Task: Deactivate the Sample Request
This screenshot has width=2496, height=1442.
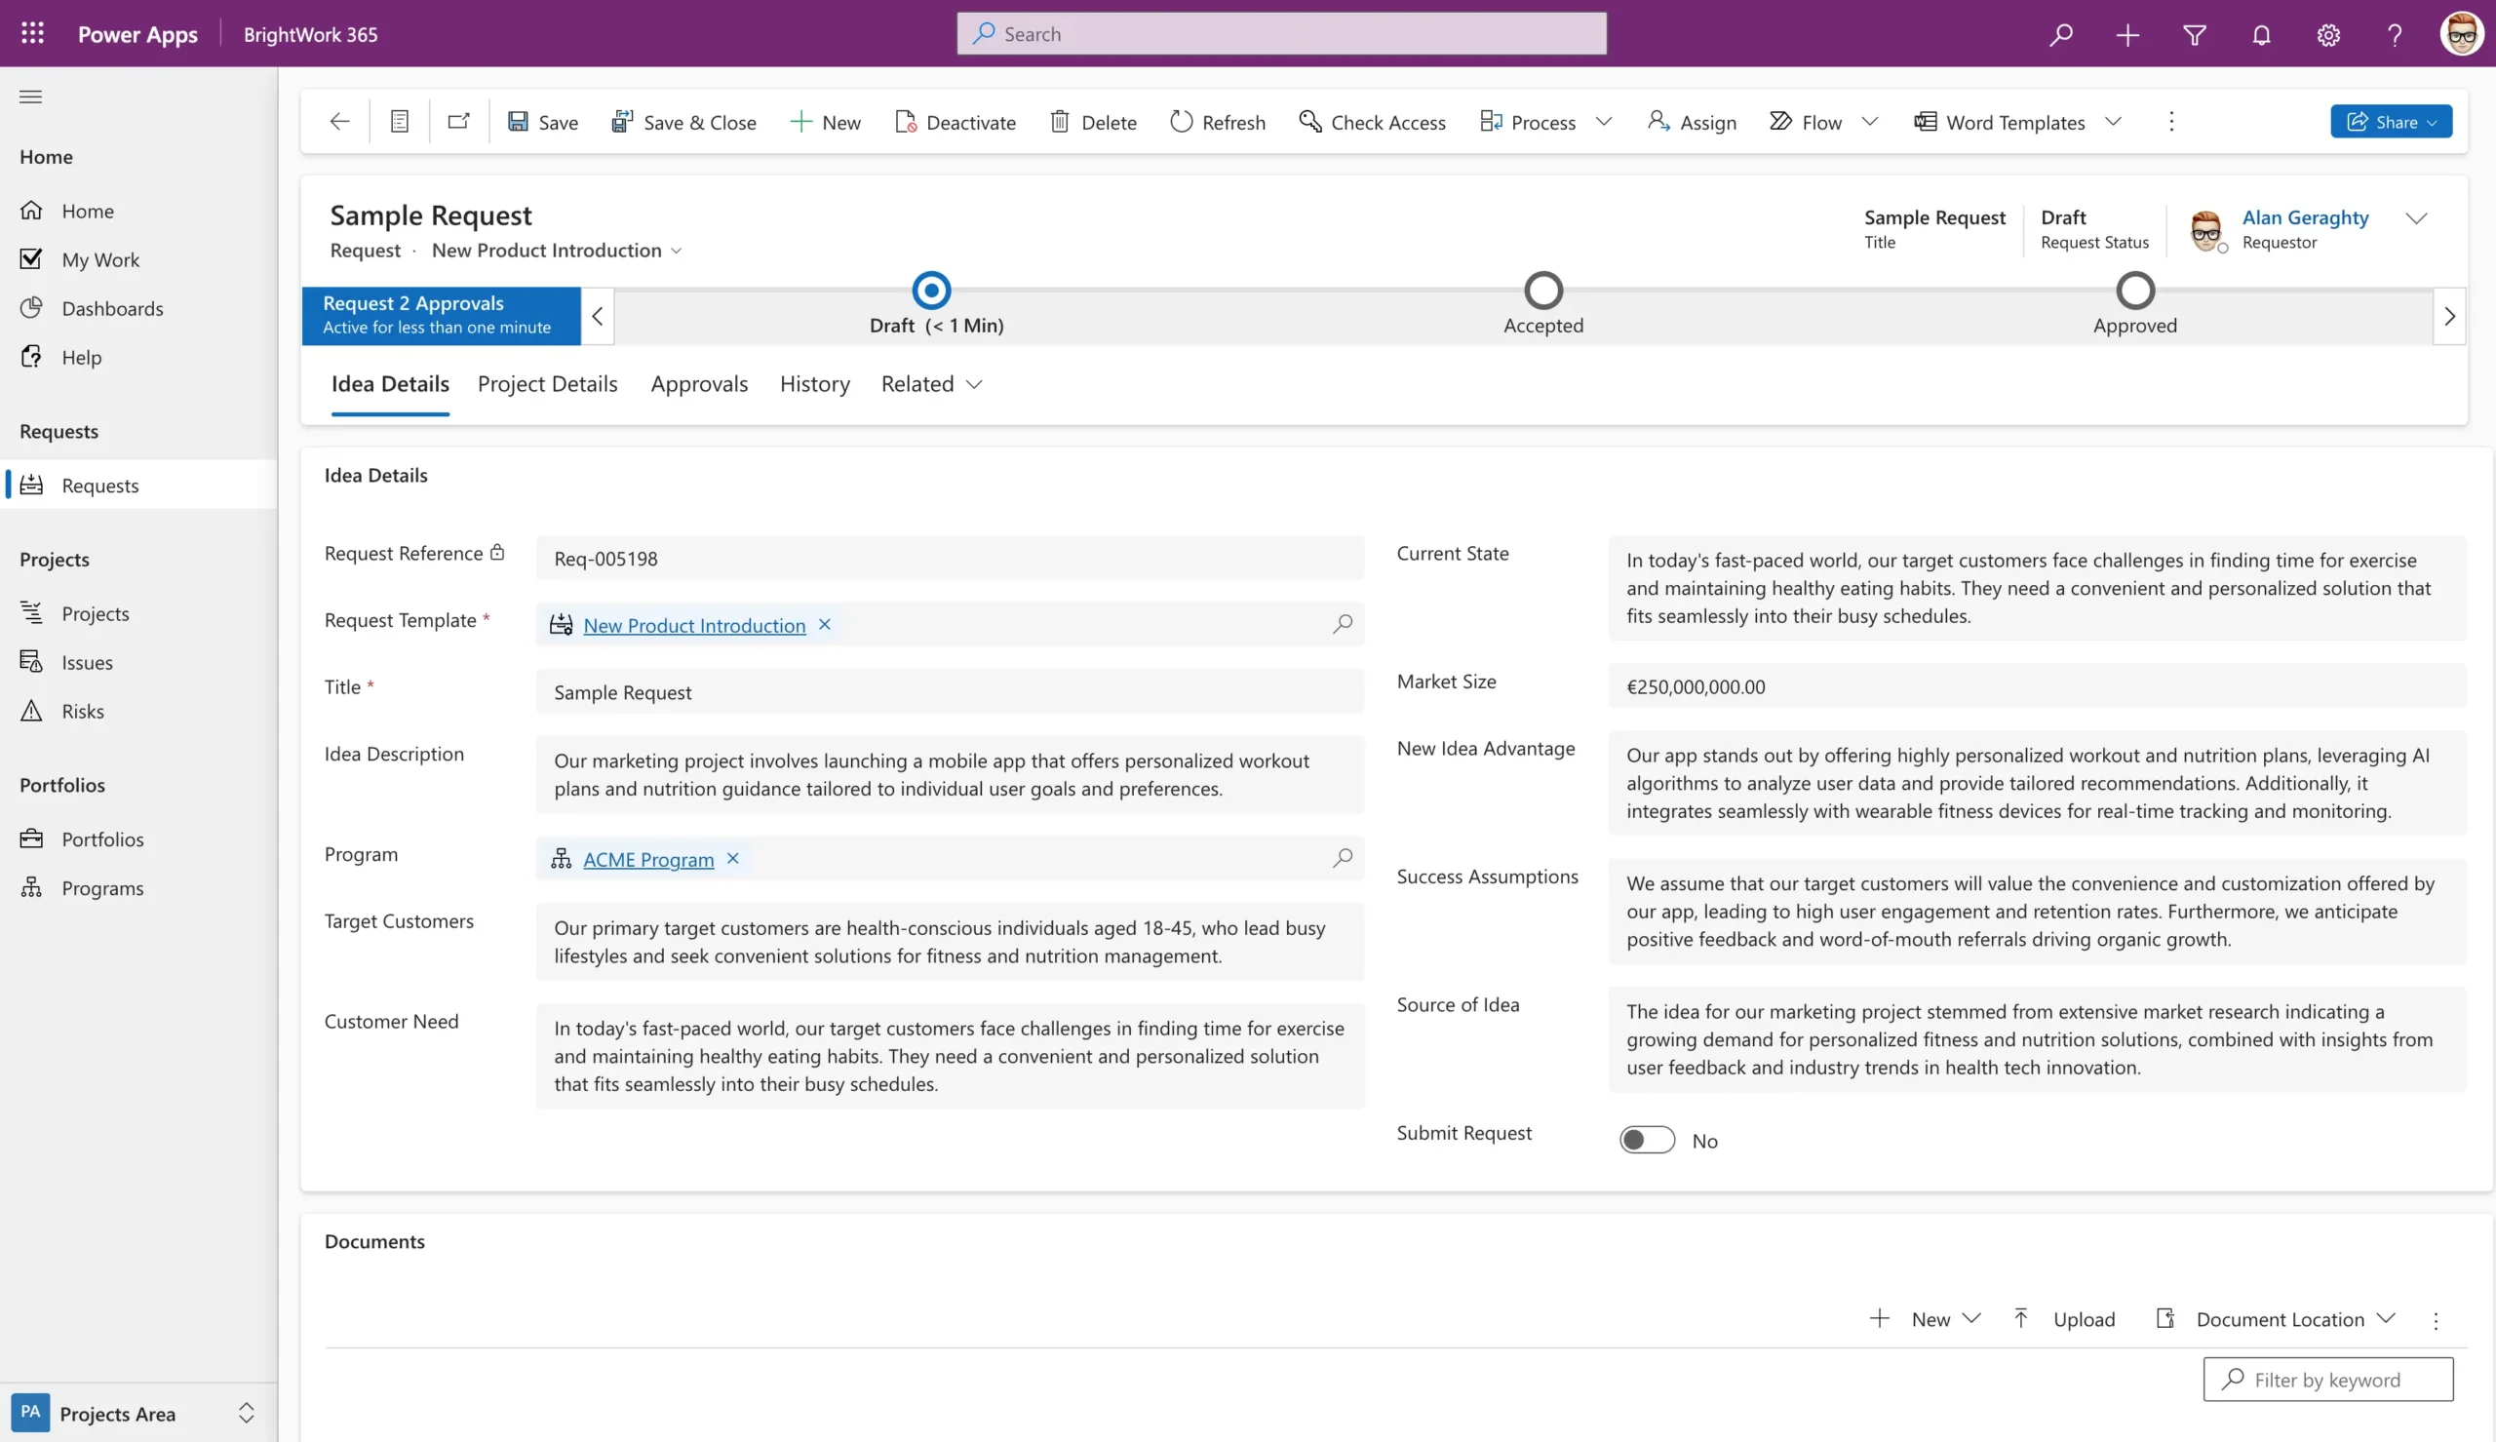Action: (x=954, y=121)
